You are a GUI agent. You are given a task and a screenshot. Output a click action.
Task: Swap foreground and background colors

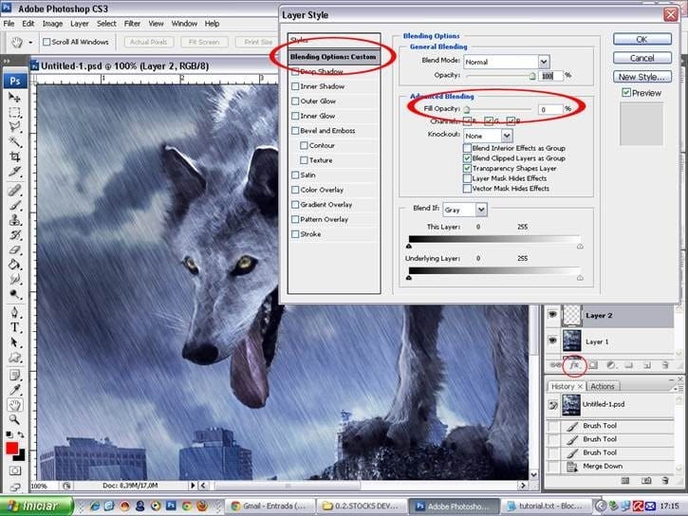(21, 434)
